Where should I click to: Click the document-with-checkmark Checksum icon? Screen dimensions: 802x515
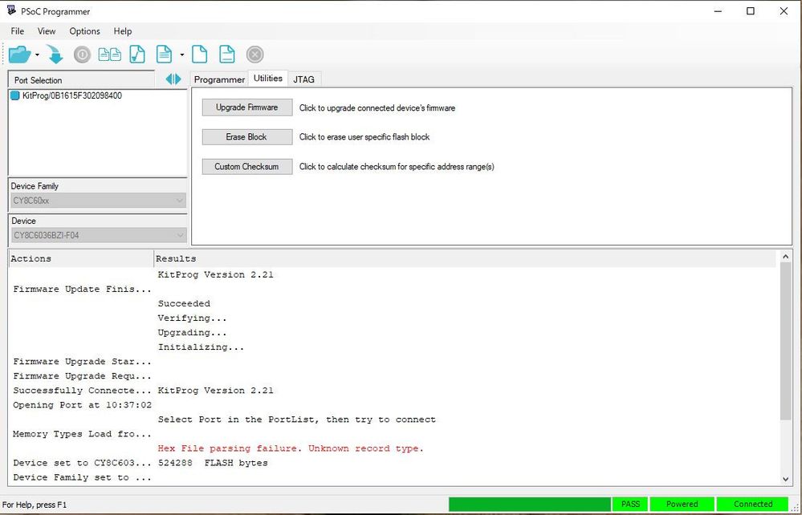[137, 55]
